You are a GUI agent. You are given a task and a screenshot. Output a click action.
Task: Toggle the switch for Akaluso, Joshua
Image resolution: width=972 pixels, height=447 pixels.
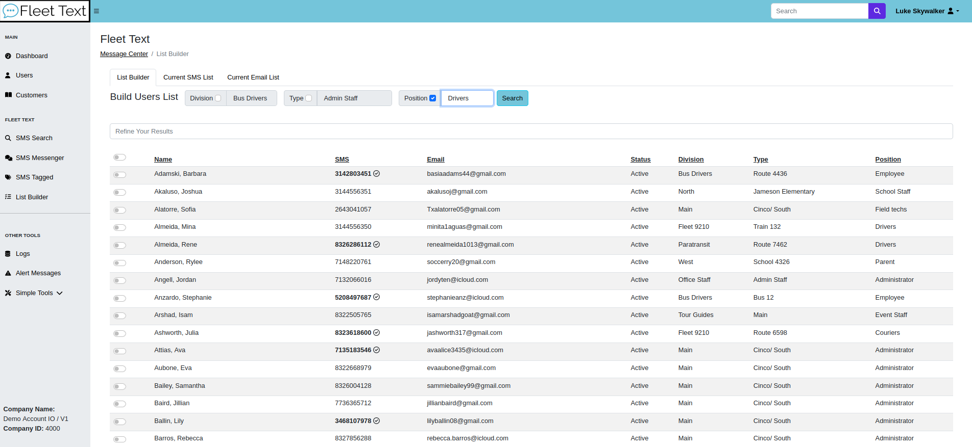(x=119, y=193)
